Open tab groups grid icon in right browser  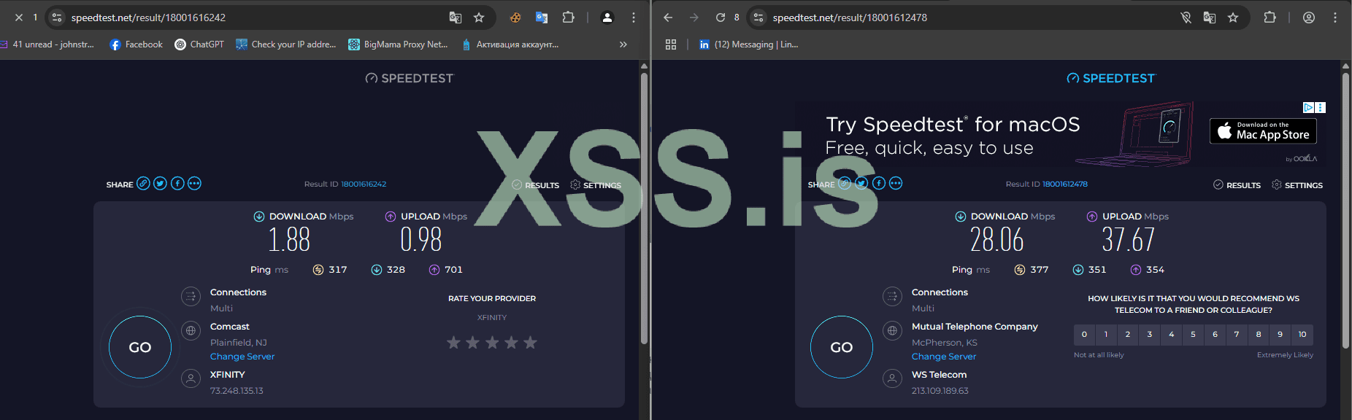tap(671, 44)
